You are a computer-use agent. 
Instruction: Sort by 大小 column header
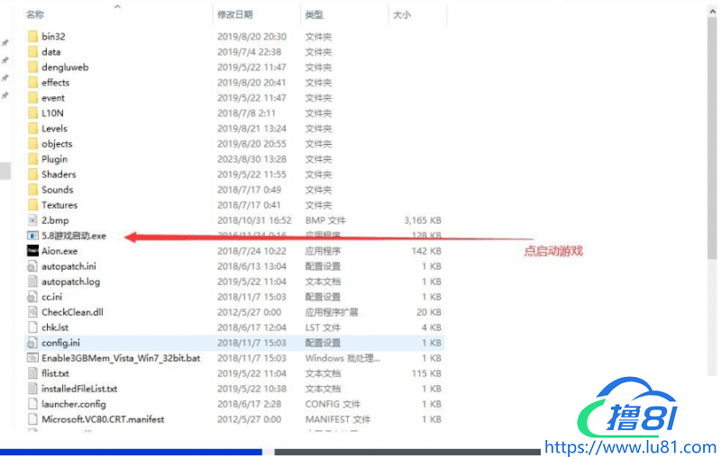point(402,15)
